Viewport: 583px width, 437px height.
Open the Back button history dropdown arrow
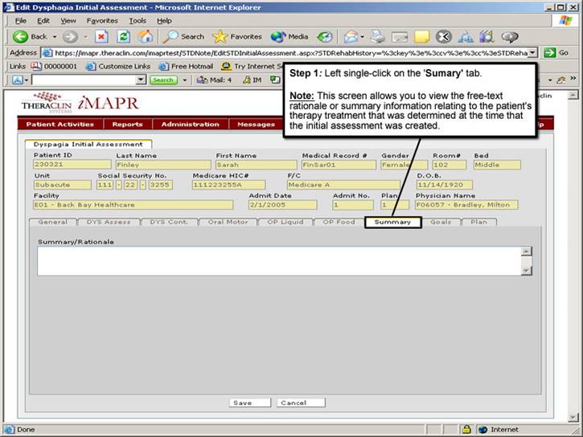(x=54, y=36)
